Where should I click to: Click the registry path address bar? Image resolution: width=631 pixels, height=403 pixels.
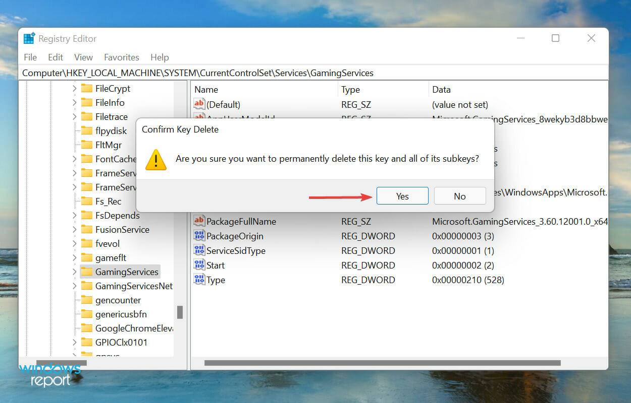click(314, 73)
